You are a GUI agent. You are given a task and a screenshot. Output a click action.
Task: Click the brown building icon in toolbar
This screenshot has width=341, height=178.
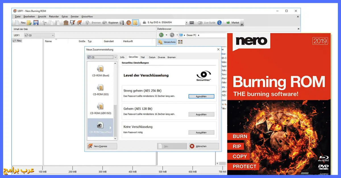click(x=66, y=23)
